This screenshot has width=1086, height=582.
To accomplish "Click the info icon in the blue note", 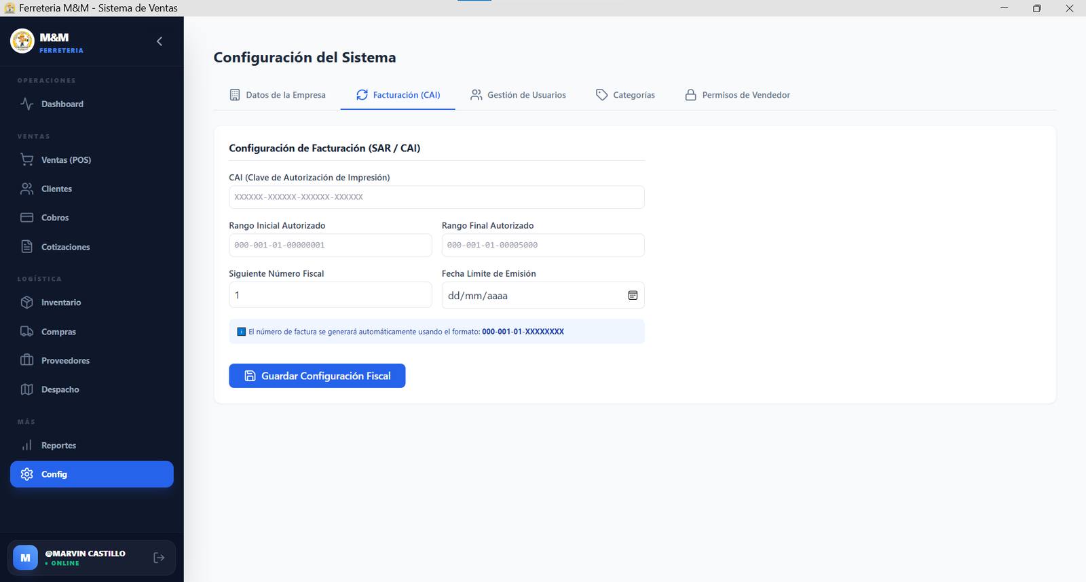I will (x=241, y=332).
